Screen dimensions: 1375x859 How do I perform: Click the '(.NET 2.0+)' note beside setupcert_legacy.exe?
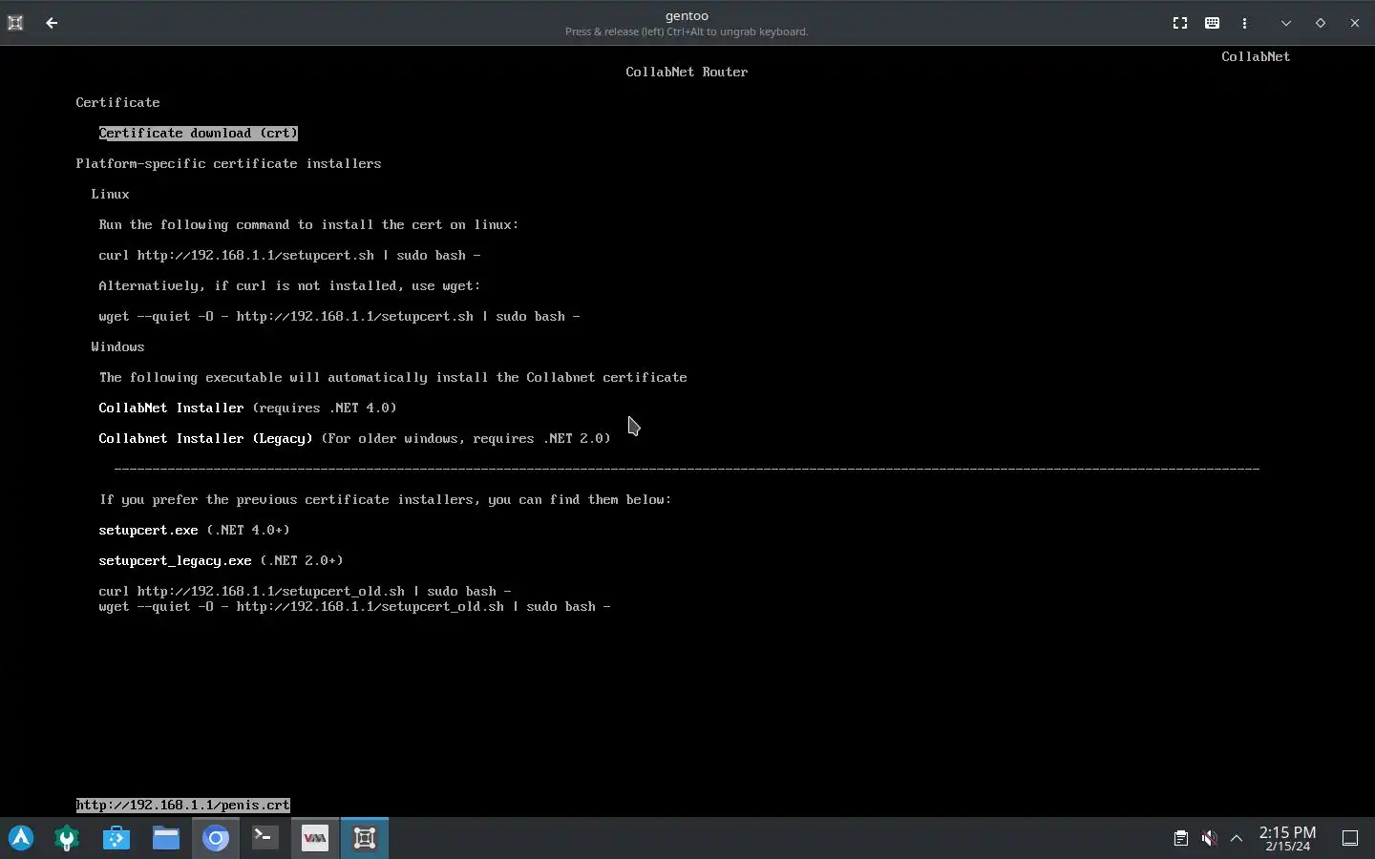[x=301, y=560]
